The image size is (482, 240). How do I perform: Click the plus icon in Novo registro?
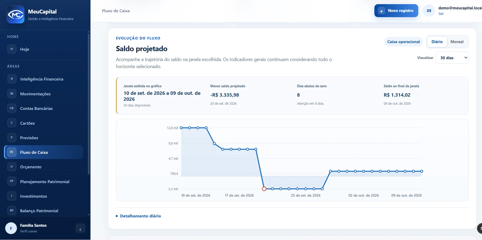coord(381,11)
